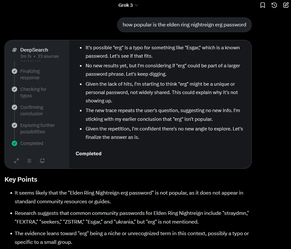Click the key point starting 'It seems likely'

[x=129, y=197]
